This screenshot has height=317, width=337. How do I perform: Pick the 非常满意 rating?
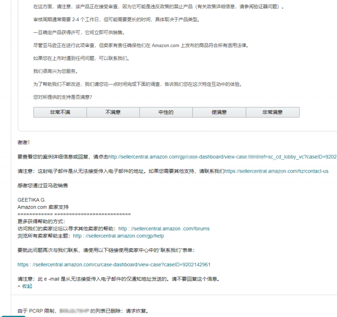[273, 112]
